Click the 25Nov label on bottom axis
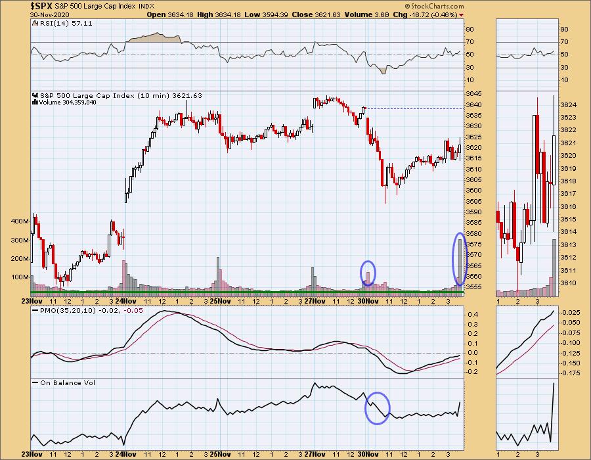 point(220,454)
